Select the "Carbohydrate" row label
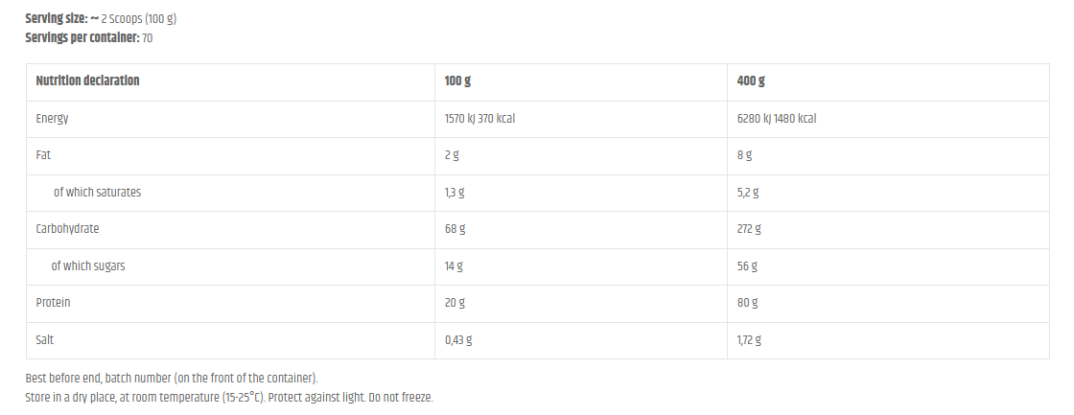 67,229
